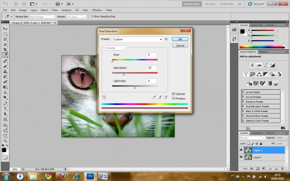Open the CS Live menu button
This screenshot has width=290, height=181.
(256, 4)
